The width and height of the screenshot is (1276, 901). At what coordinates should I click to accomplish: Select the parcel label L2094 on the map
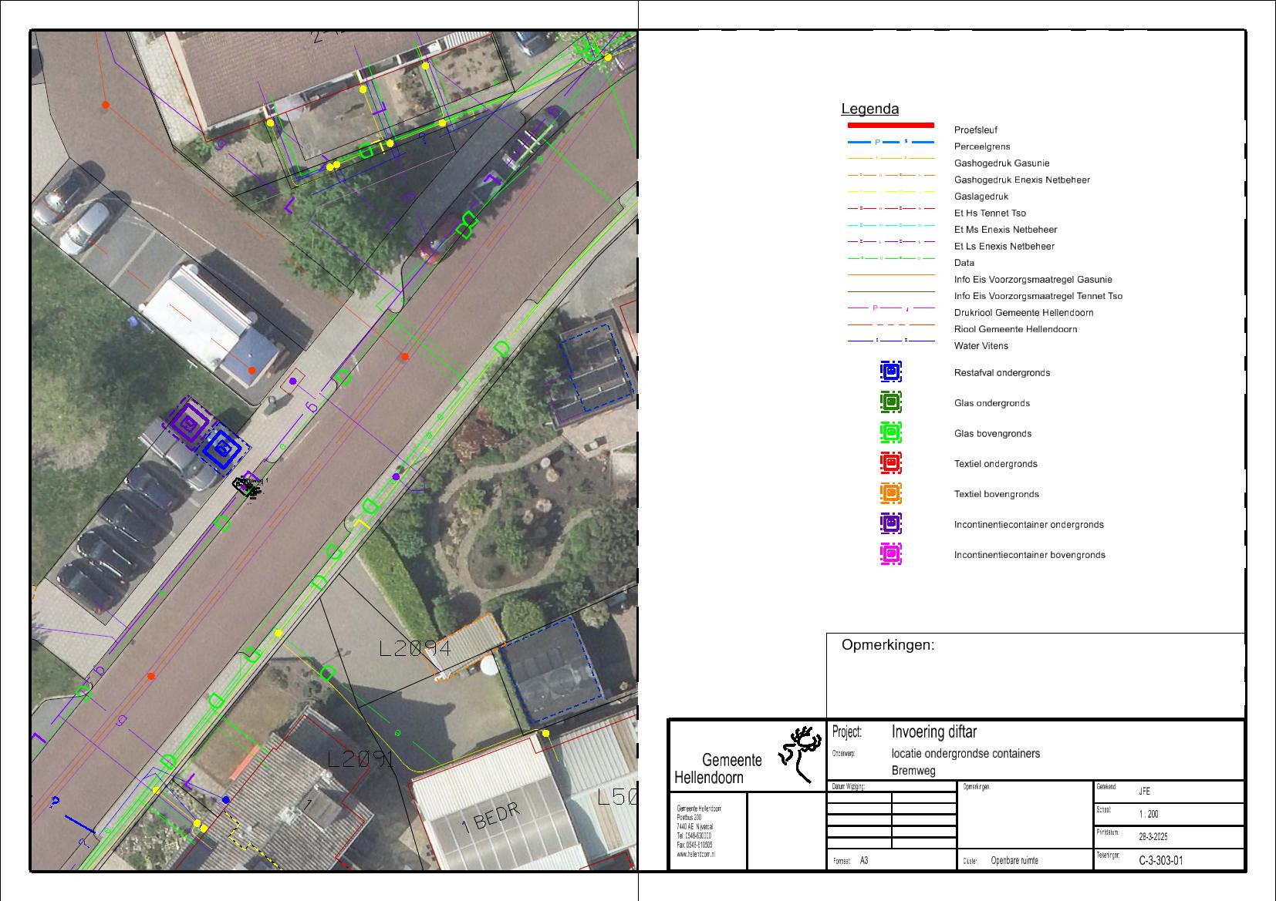pyautogui.click(x=414, y=649)
